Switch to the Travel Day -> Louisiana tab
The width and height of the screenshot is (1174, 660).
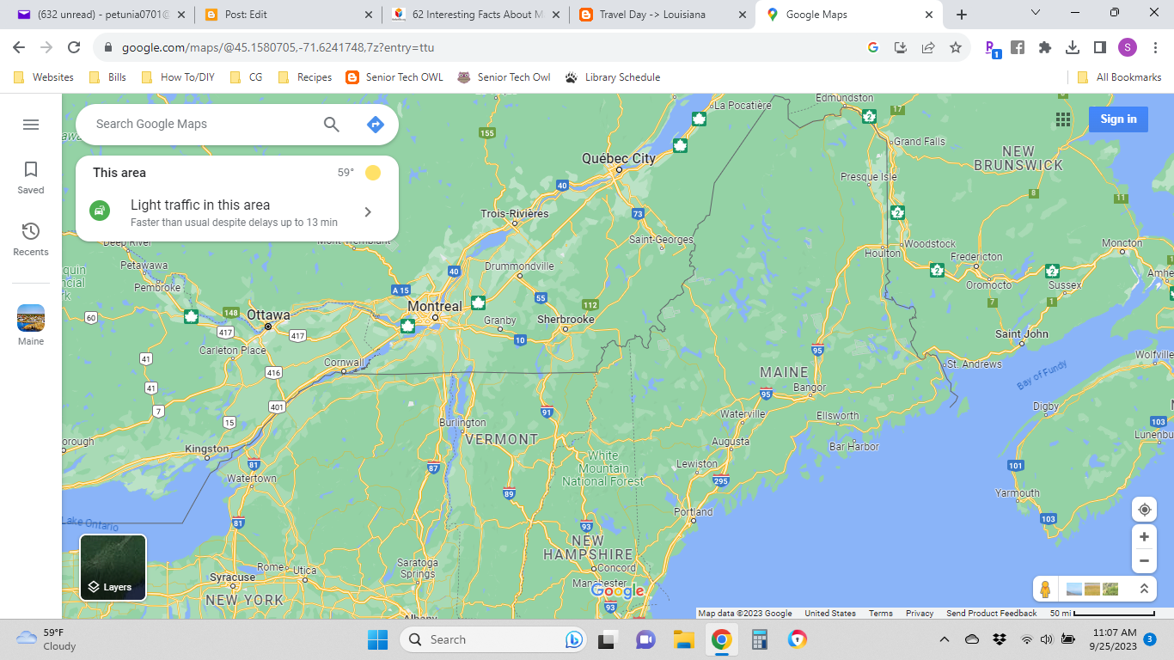pos(663,15)
